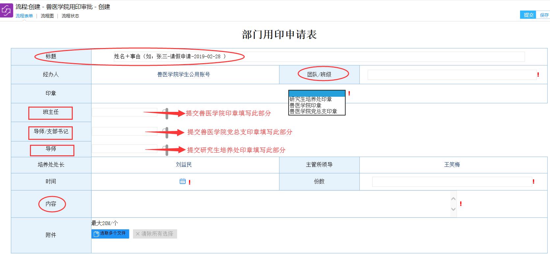Open the calendar date picker in 时间 row
Image resolution: width=550 pixels, height=254 pixels.
coord(183,181)
